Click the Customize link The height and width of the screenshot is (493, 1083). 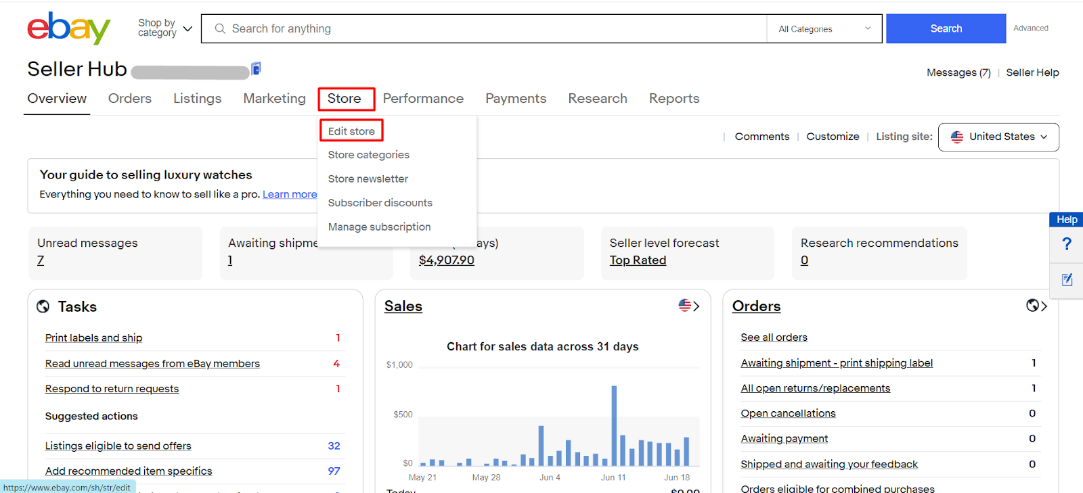833,137
